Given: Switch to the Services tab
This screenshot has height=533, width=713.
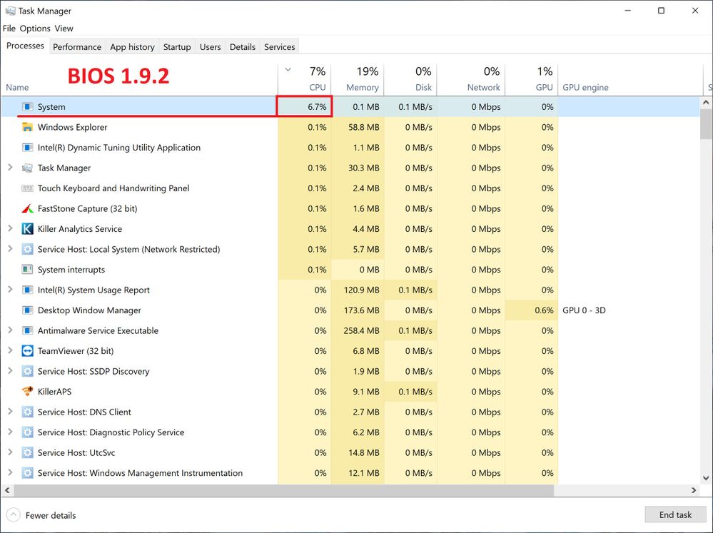Looking at the screenshot, I should 279,47.
